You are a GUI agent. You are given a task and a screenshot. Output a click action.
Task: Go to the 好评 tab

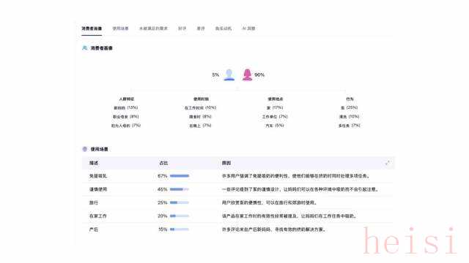[182, 28]
